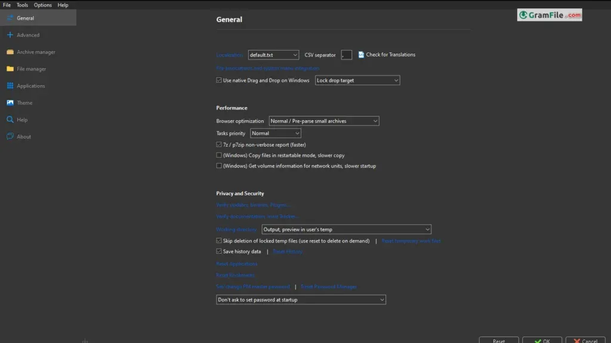611x343 pixels.
Task: Click Set/change PM master password link
Action: point(253,286)
